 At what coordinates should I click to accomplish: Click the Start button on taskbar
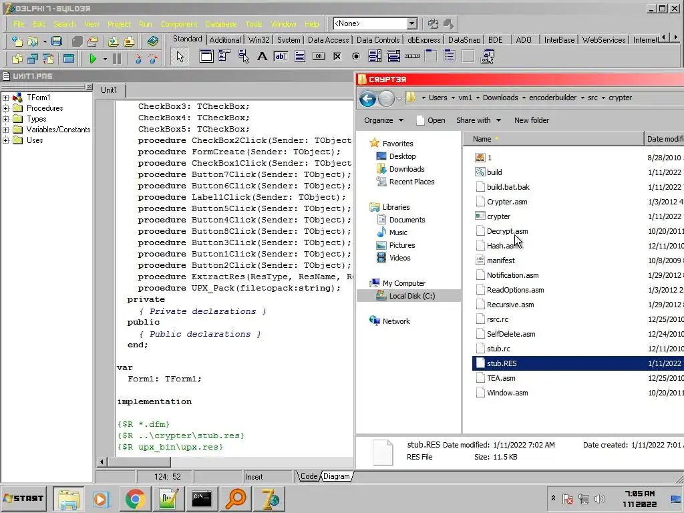coord(23,498)
